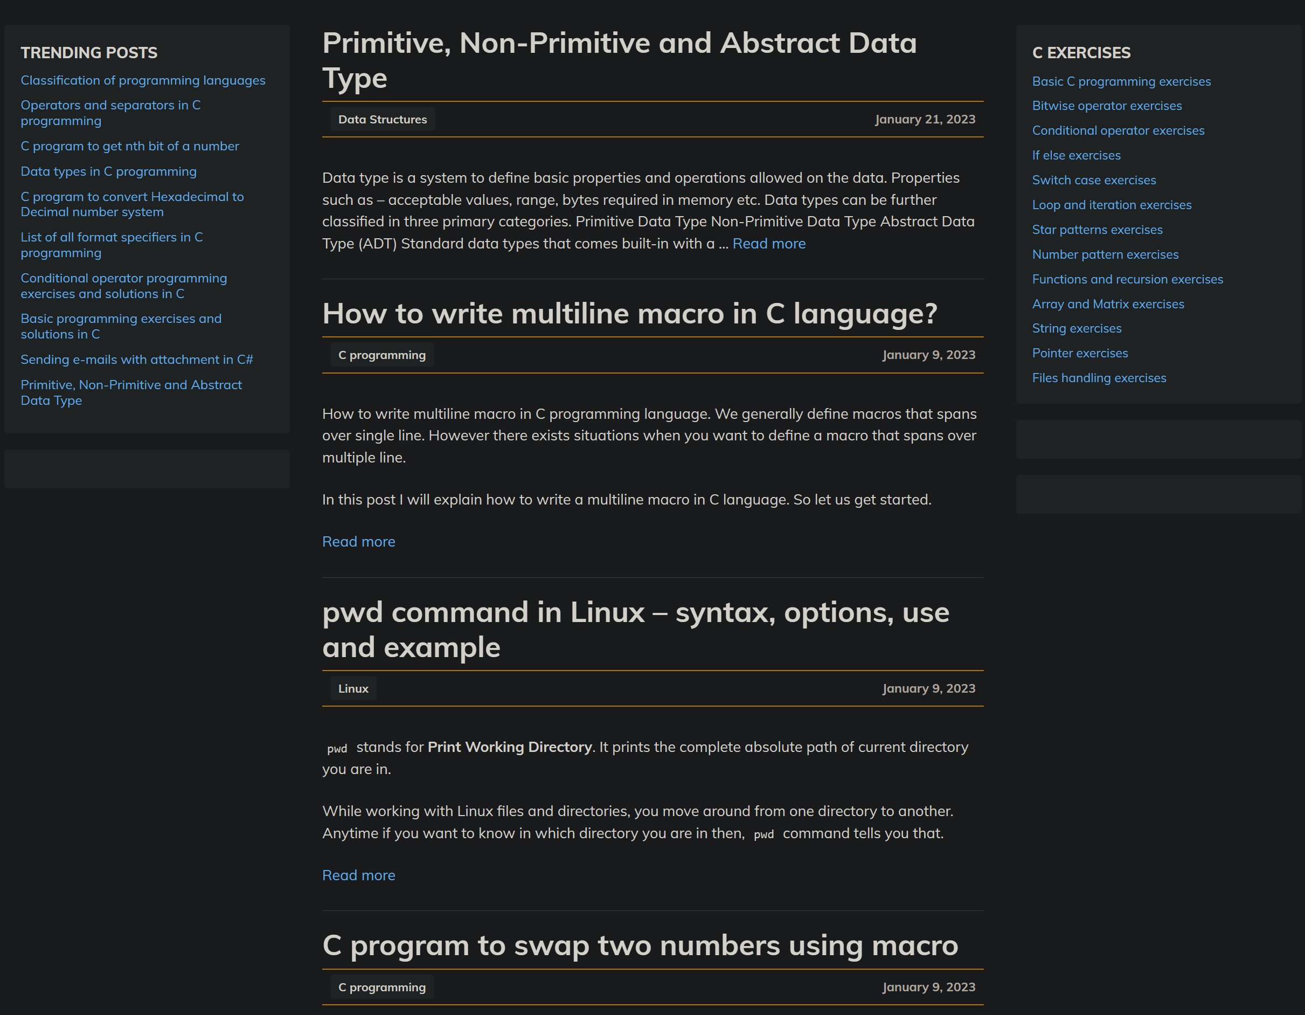Open 'List of all format specifiers' link
The width and height of the screenshot is (1305, 1015).
click(112, 245)
